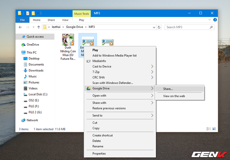Screen dimensions: 230x160
Task: Click the Back arrow navigation button
Action: [x=20, y=27]
